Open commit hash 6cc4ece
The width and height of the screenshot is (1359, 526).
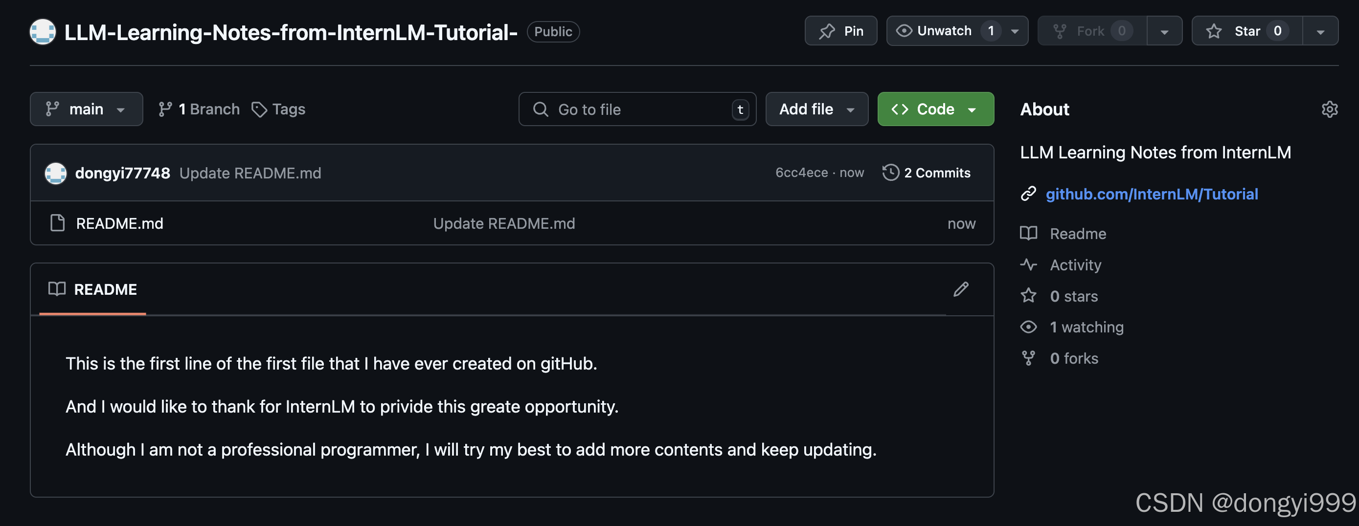coord(801,173)
